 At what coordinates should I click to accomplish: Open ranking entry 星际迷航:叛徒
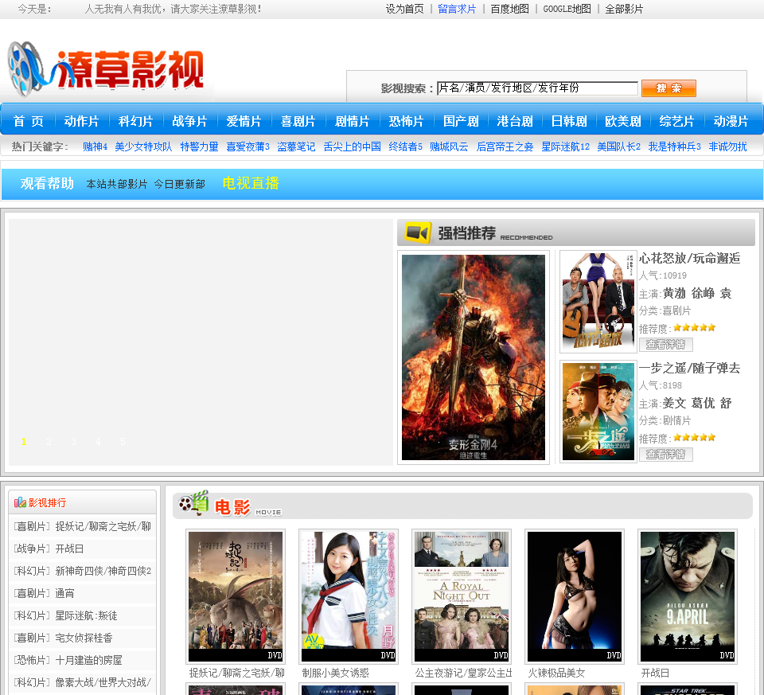point(86,615)
